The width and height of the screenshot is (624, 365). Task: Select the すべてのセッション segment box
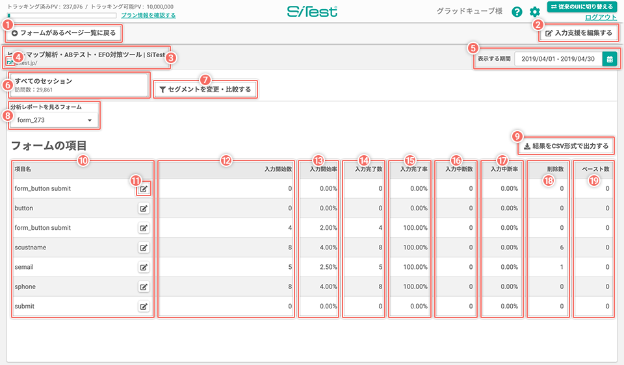79,85
